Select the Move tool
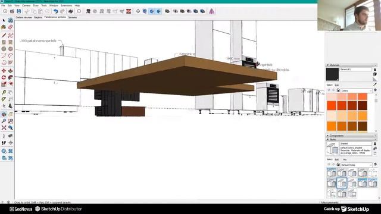 [x=4, y=71]
